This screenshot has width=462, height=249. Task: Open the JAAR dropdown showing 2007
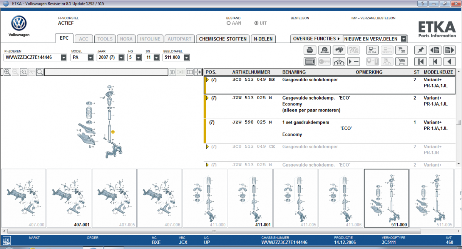pos(121,58)
